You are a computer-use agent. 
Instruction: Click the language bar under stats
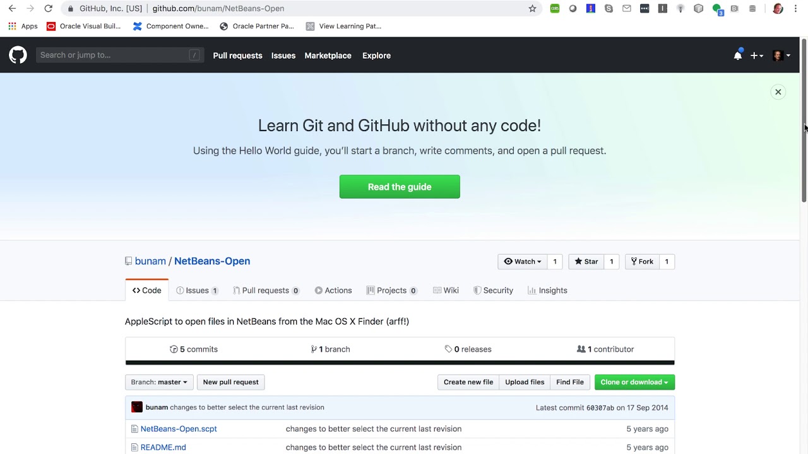(400, 363)
